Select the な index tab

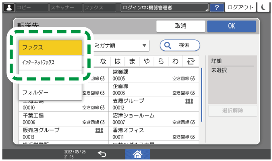pos(103,61)
